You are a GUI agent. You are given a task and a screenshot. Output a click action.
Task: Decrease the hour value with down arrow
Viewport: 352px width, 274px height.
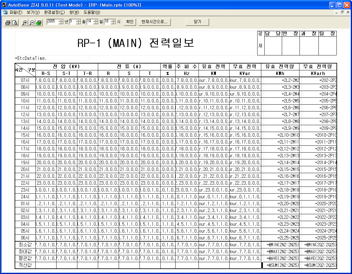(x=113, y=23)
